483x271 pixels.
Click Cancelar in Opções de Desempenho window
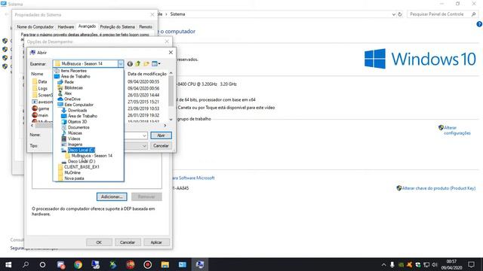pyautogui.click(x=128, y=242)
